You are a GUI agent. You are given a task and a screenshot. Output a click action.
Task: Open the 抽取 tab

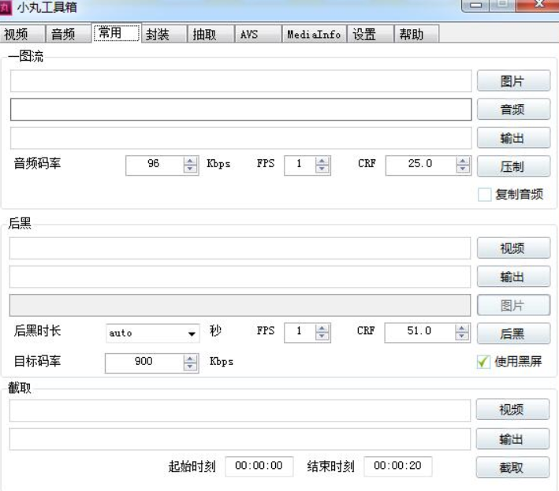tap(211, 34)
